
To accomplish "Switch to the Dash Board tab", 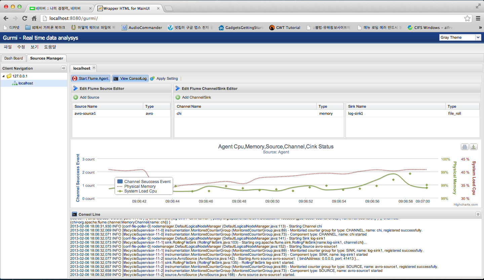I will (x=13, y=58).
